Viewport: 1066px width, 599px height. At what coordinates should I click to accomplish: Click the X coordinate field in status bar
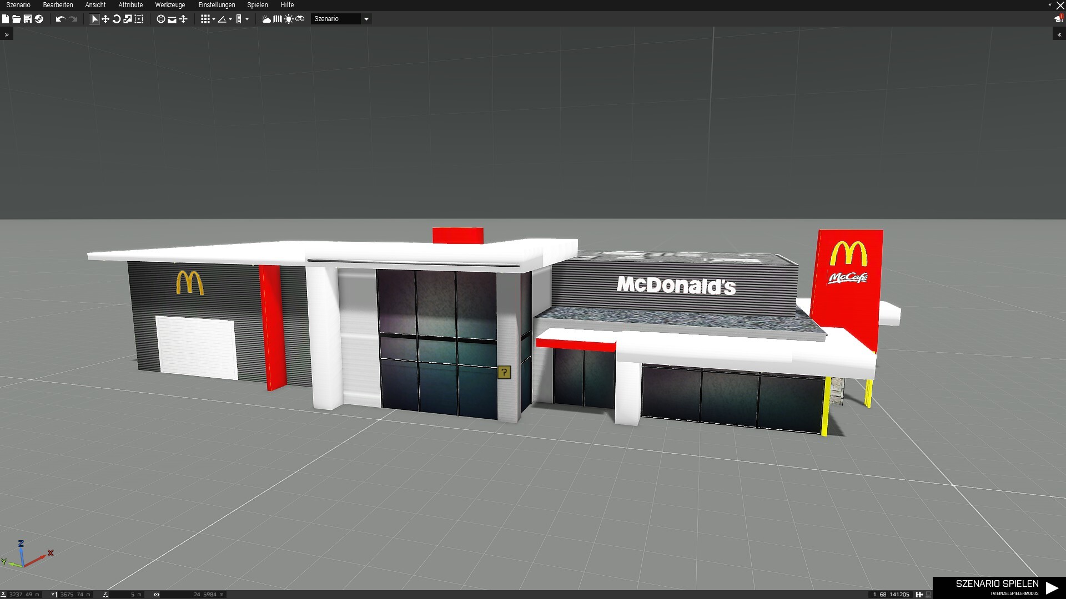pos(23,594)
